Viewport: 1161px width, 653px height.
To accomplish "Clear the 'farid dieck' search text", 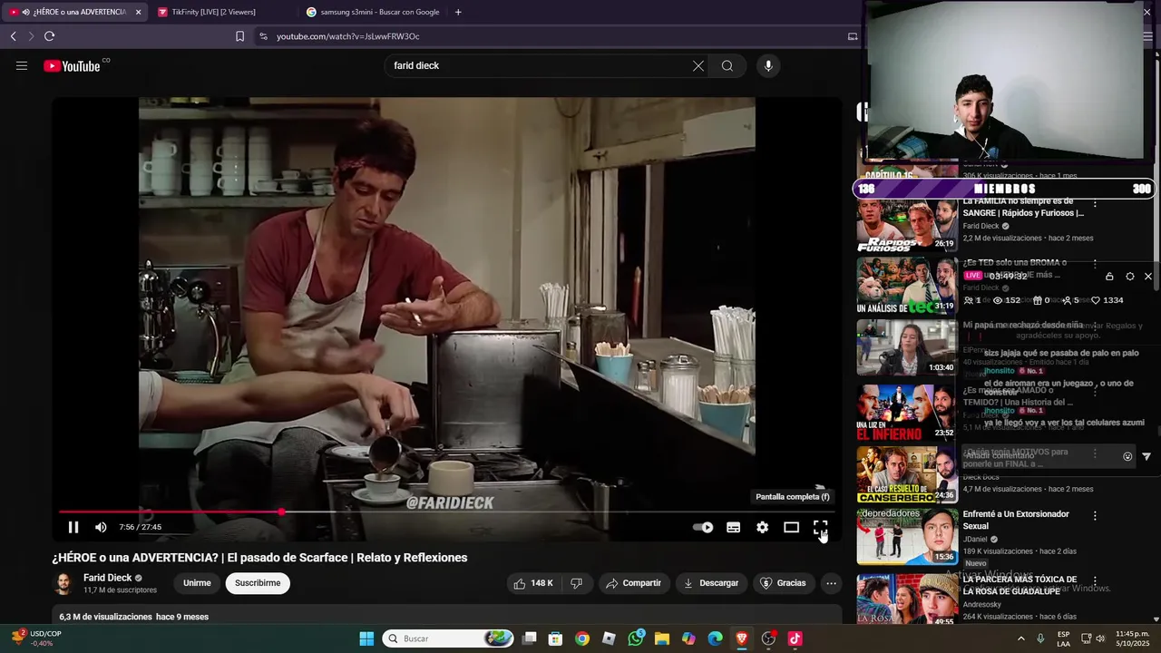I will pyautogui.click(x=698, y=65).
